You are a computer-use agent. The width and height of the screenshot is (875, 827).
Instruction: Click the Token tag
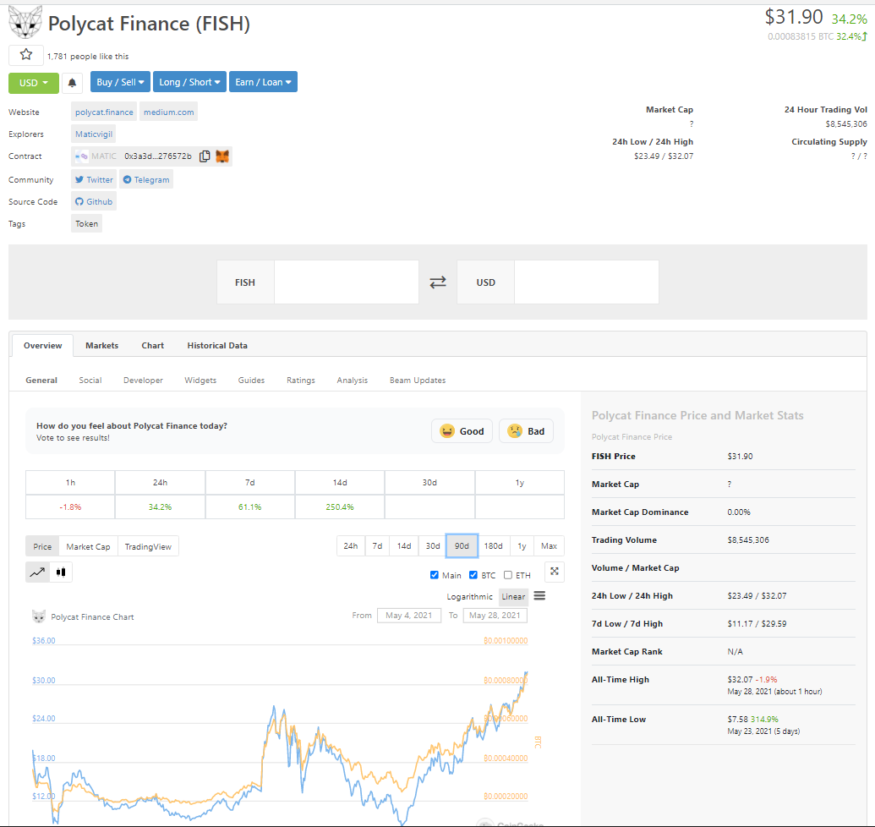coord(86,224)
